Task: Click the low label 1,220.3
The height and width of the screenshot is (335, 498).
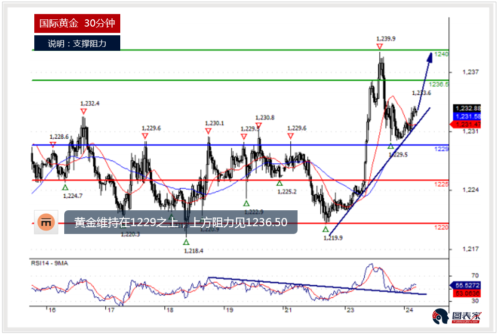Action: [x=130, y=234]
